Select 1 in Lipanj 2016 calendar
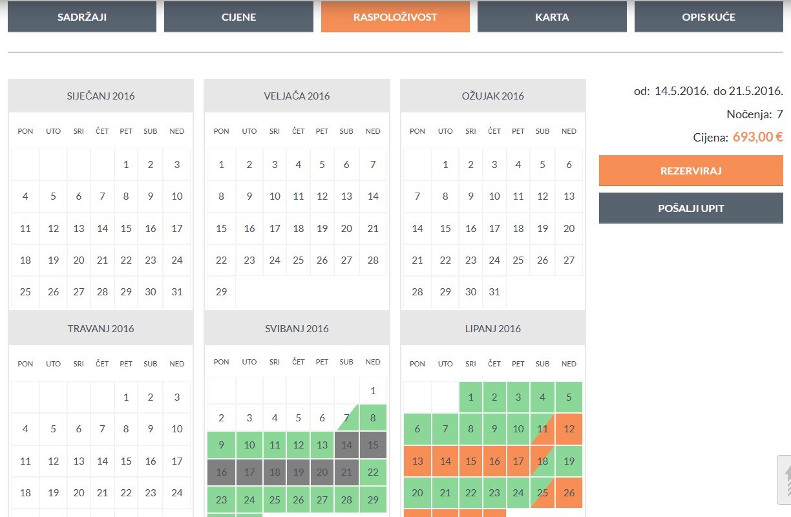Image resolution: width=791 pixels, height=517 pixels. [470, 397]
